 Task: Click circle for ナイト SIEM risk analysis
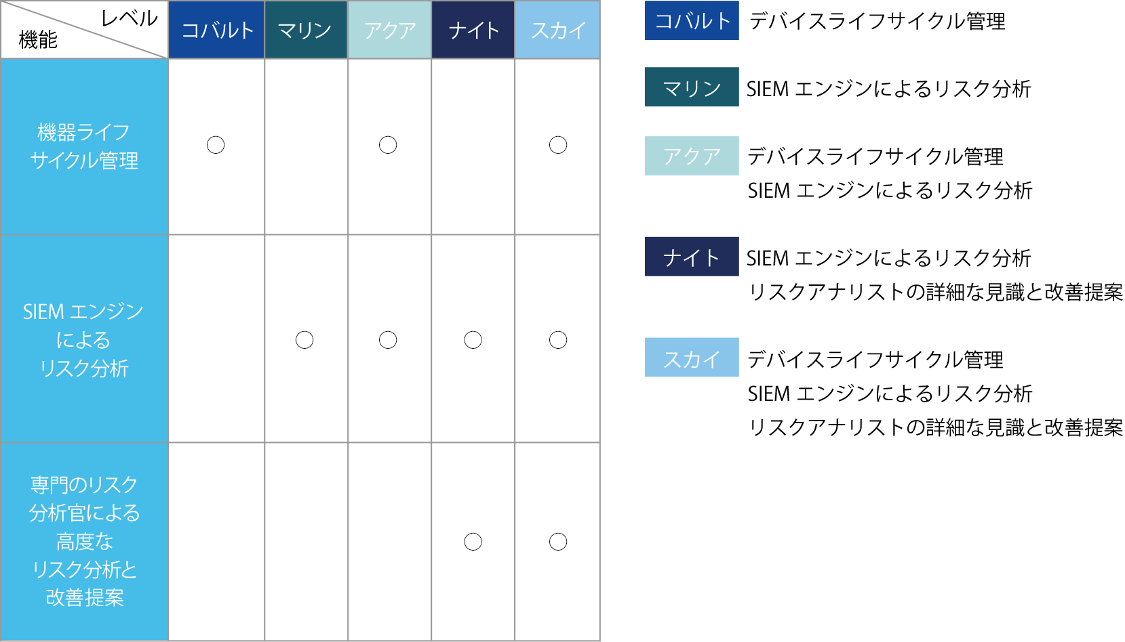(x=473, y=340)
